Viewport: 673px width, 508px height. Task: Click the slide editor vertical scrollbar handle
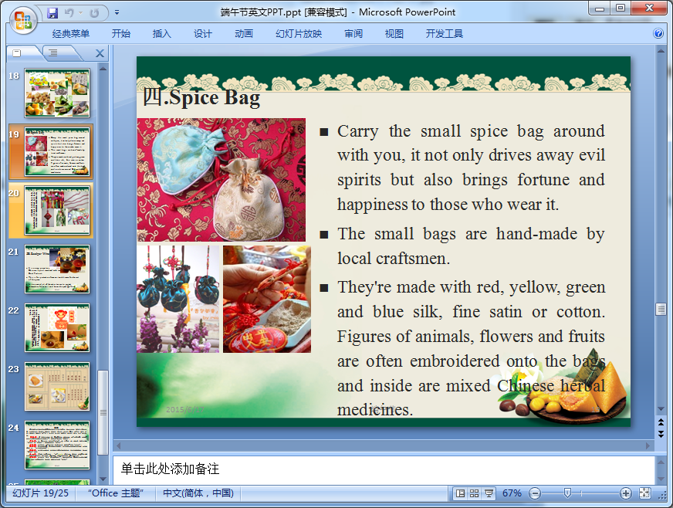(661, 309)
